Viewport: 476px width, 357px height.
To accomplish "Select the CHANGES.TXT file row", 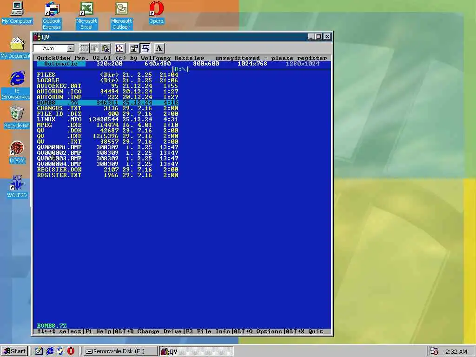I will coord(107,108).
